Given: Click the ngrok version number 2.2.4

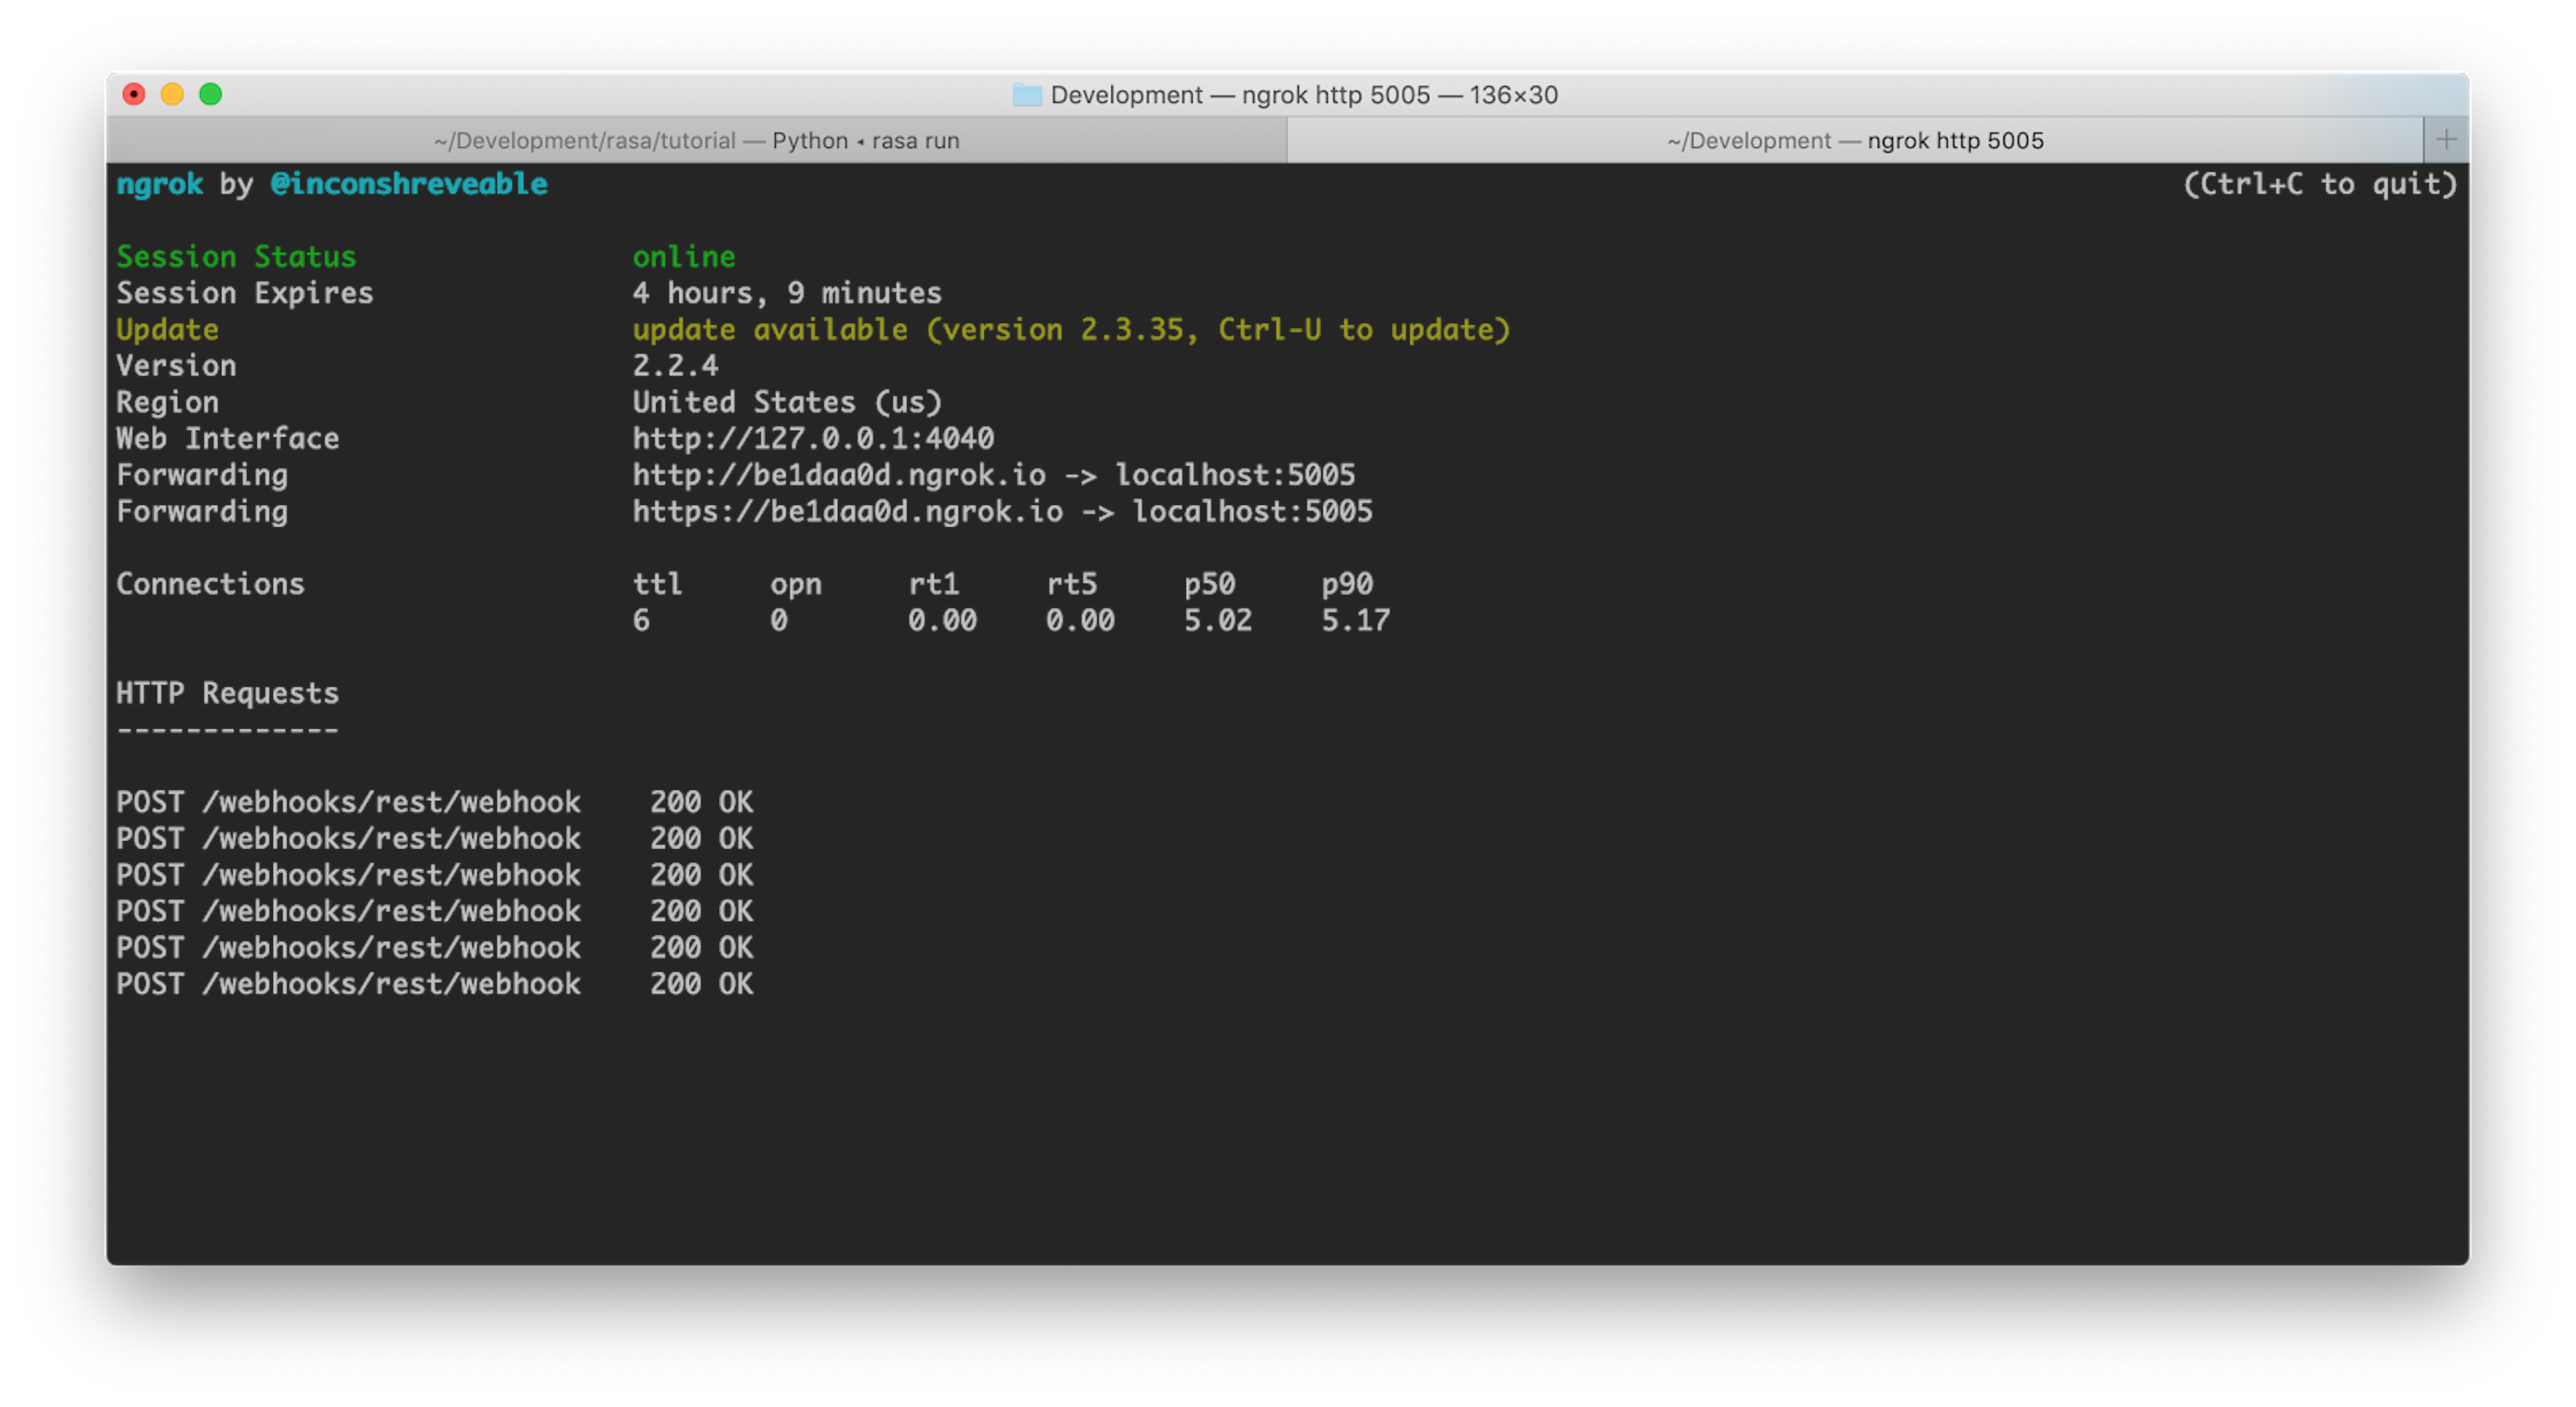Looking at the screenshot, I should tap(675, 366).
